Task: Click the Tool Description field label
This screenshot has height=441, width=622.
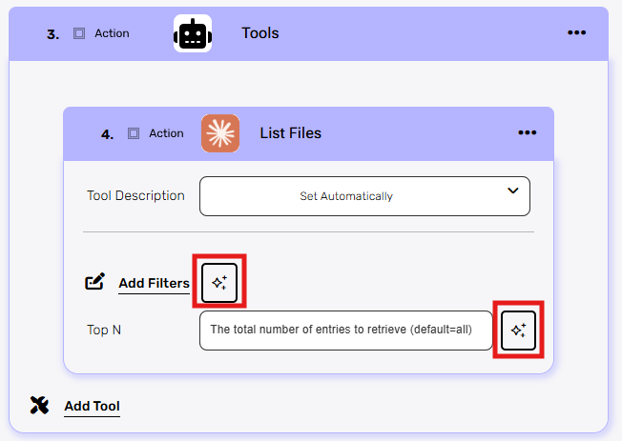Action: coord(135,195)
